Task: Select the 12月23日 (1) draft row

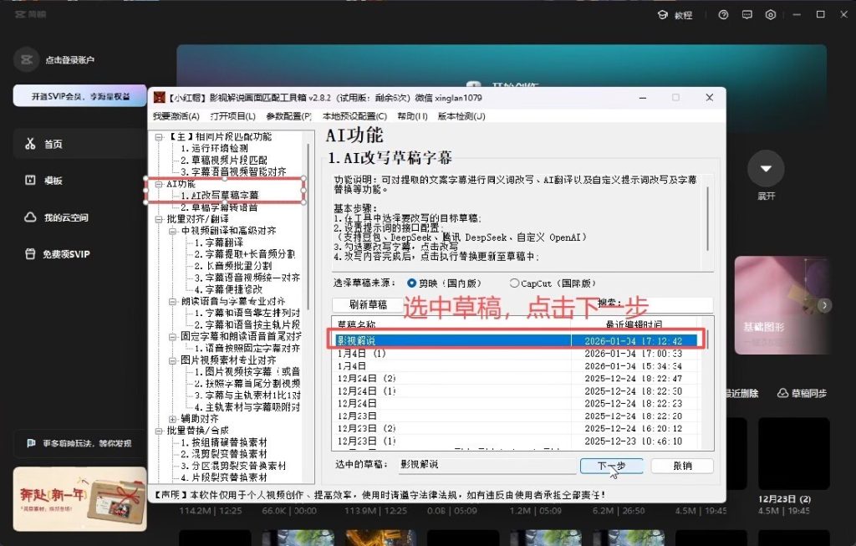Action: pos(516,441)
